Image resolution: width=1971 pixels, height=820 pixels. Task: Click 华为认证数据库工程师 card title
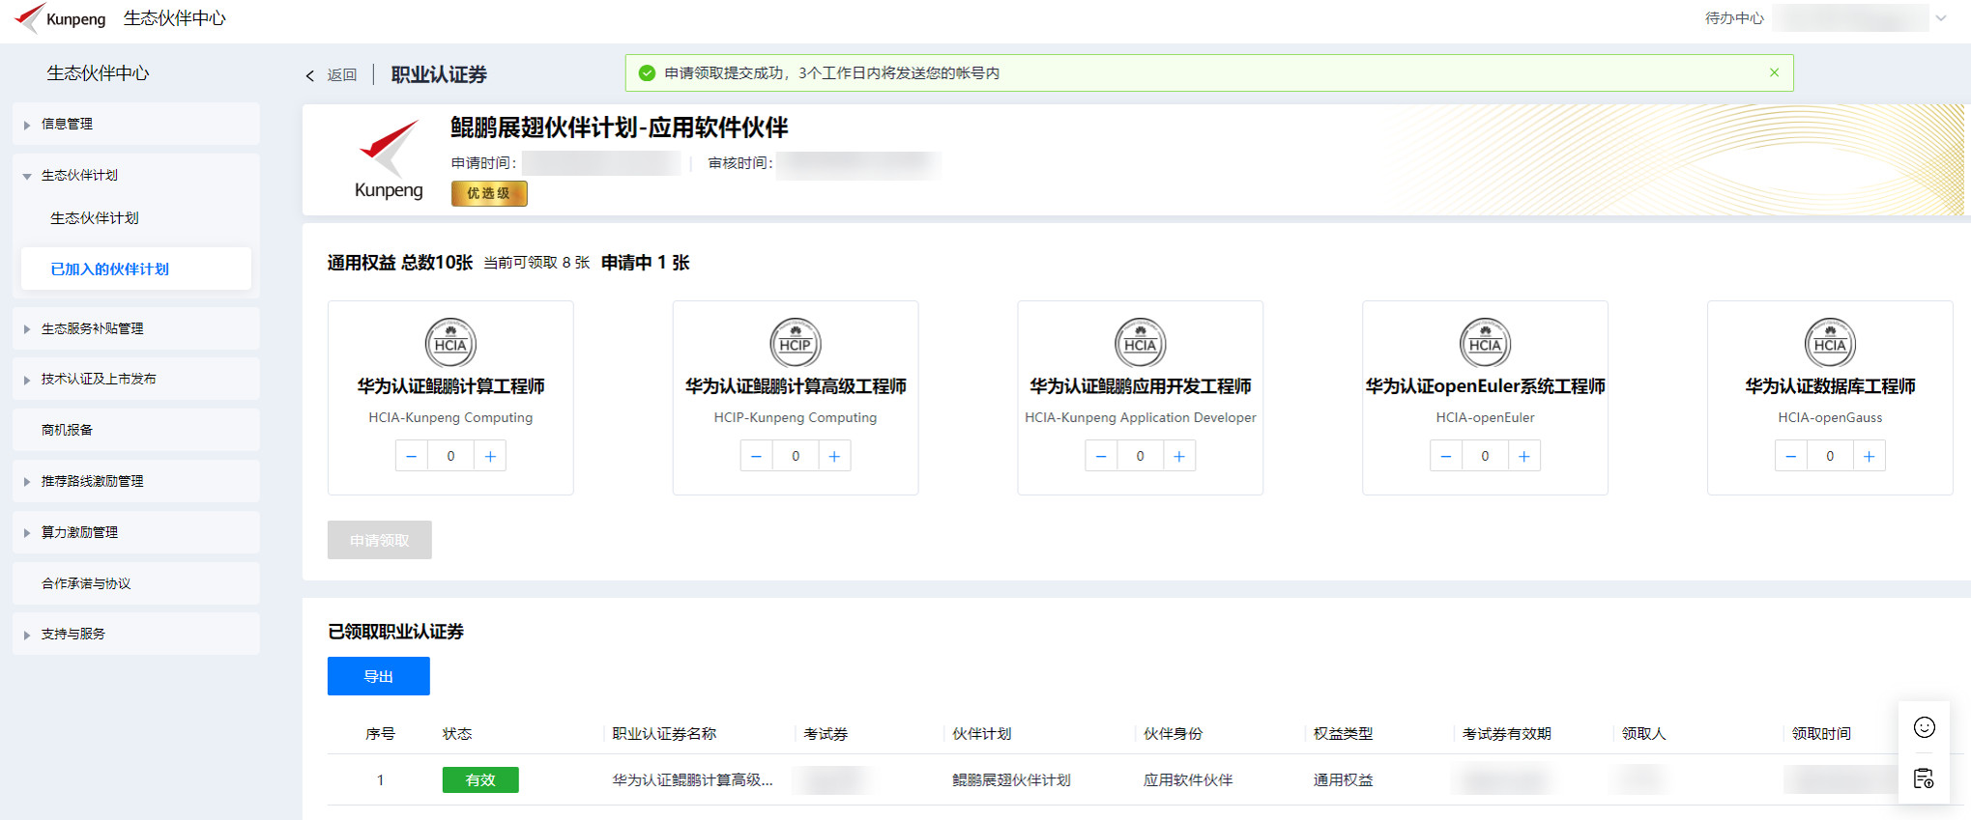[1830, 386]
